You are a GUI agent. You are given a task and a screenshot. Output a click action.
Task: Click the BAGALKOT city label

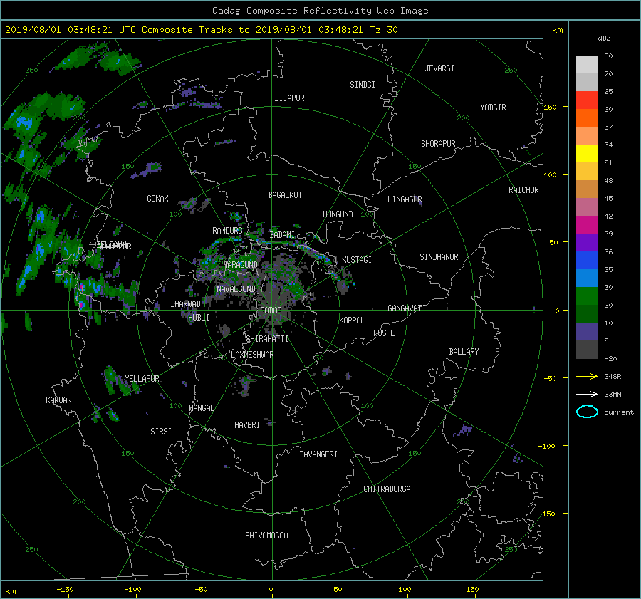pos(285,195)
